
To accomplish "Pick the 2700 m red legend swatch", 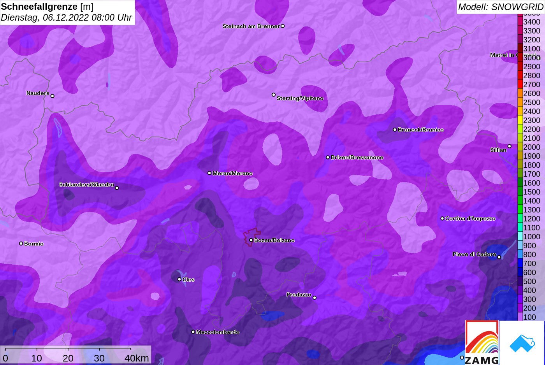I will [x=520, y=84].
